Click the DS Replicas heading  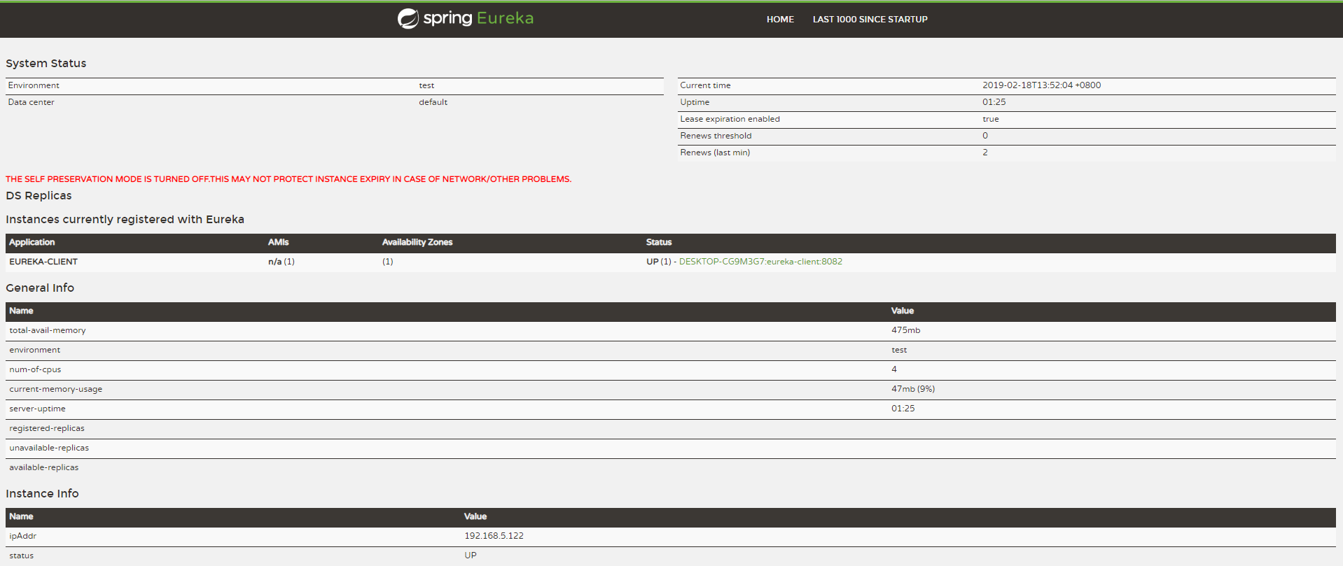[39, 195]
